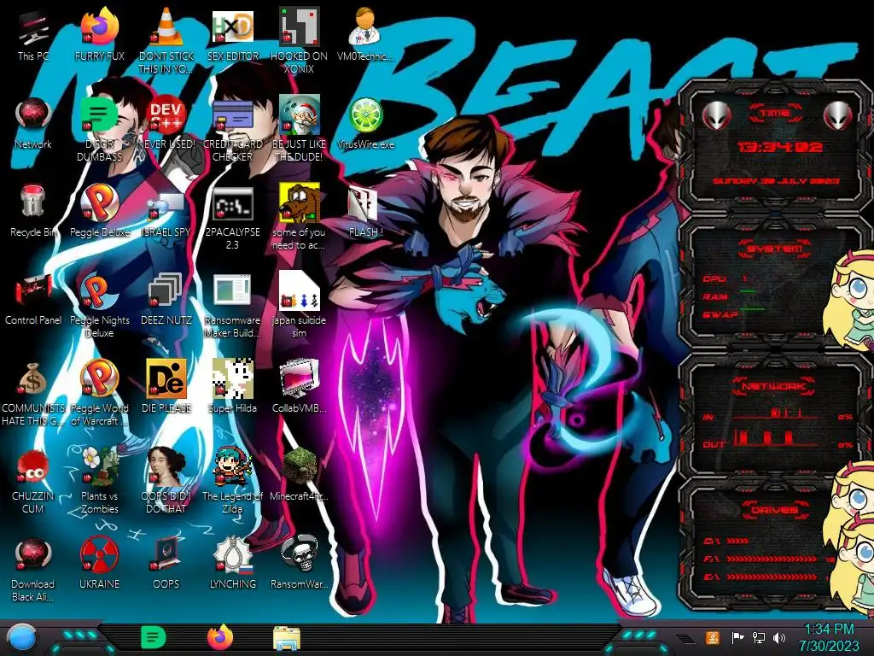Open the DEV C++ NEVER USED shortcut
Screen dimensions: 874x656
(166, 115)
